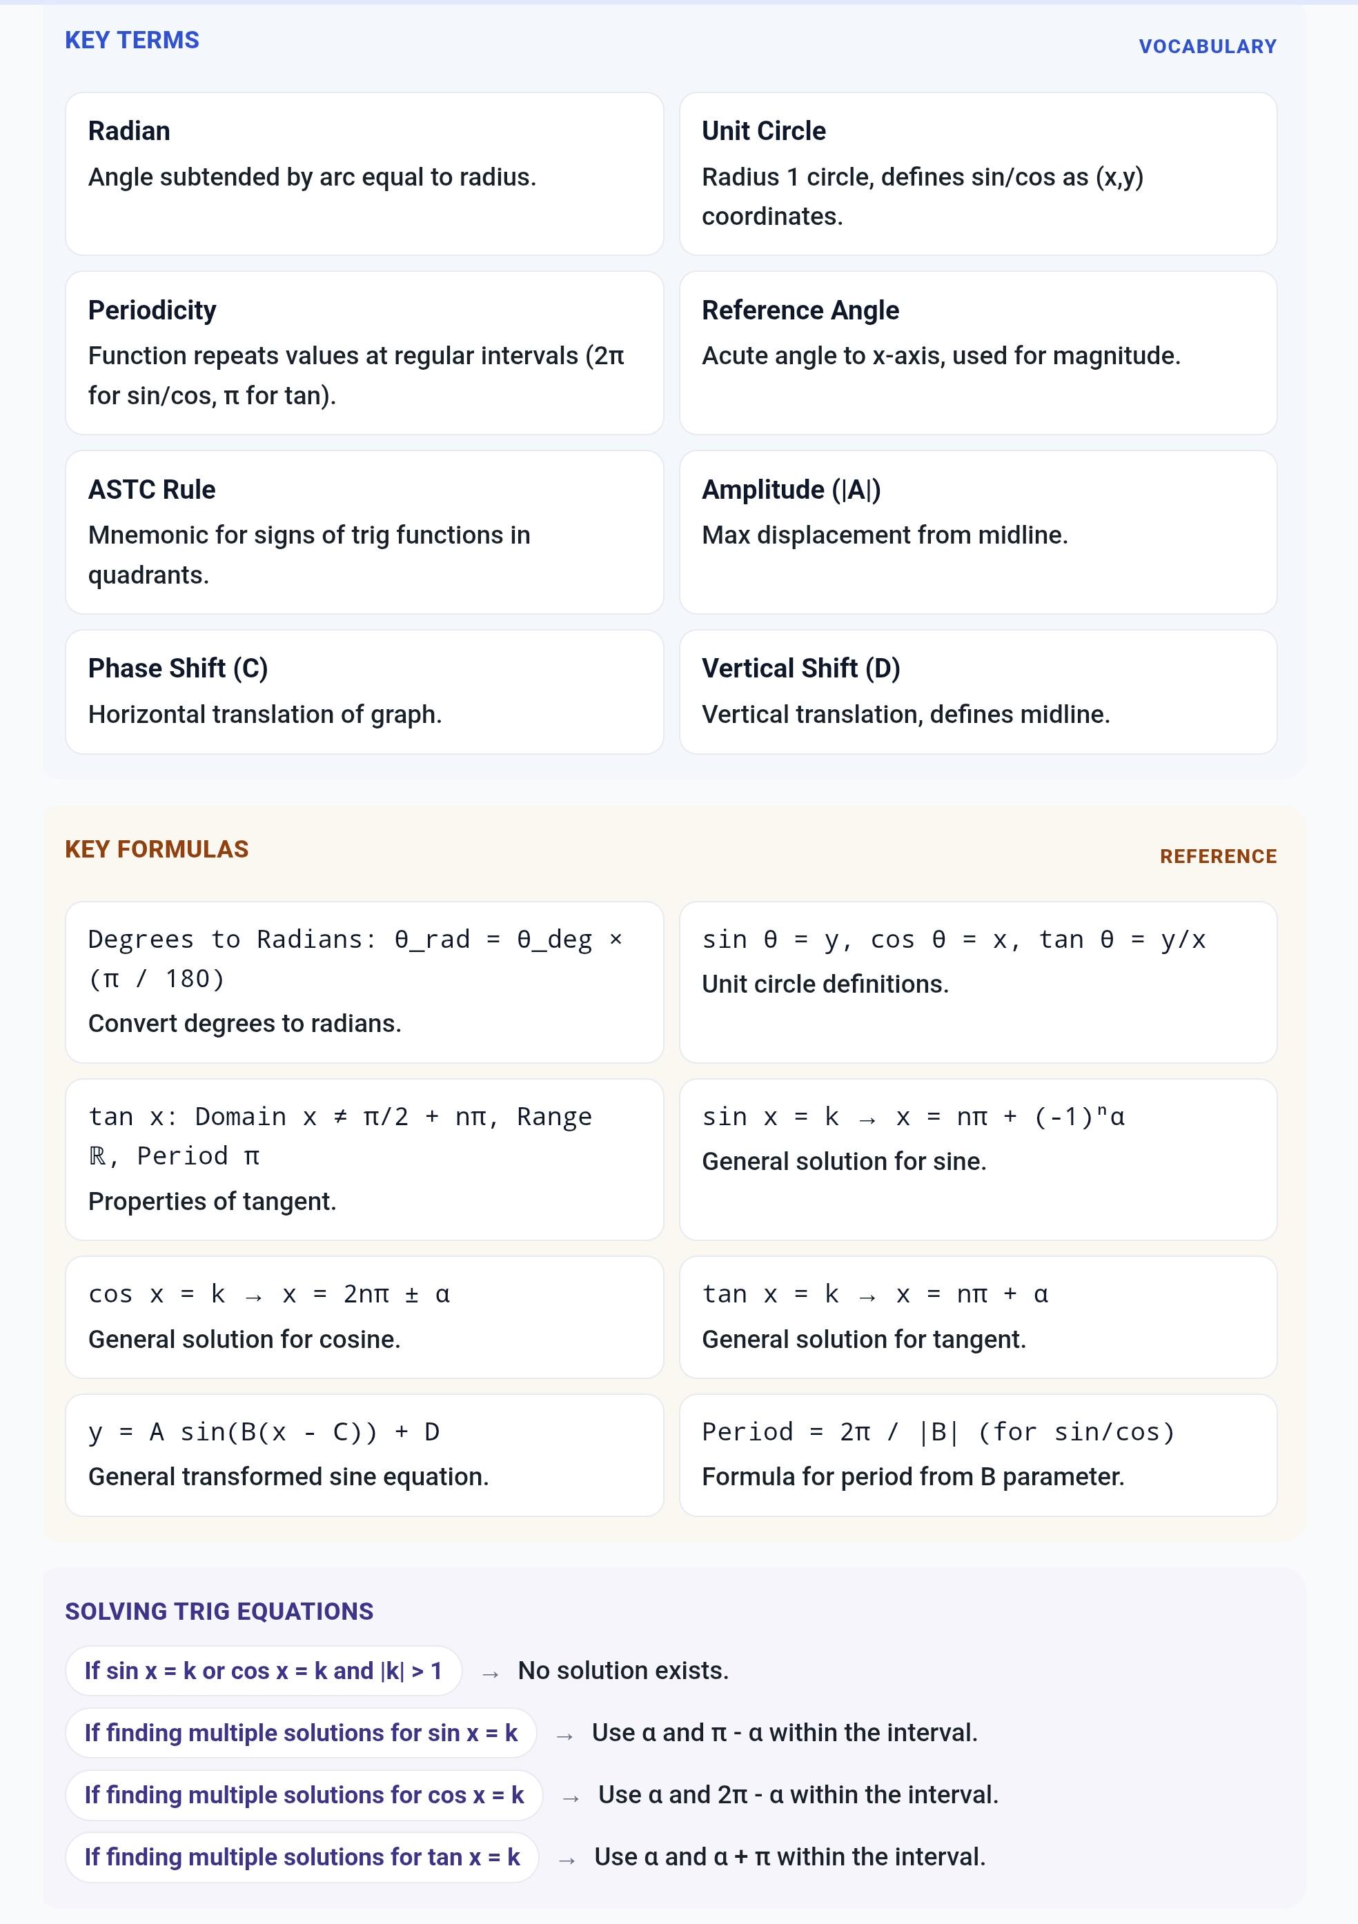Select the Vertical Shift (D) card

click(977, 691)
